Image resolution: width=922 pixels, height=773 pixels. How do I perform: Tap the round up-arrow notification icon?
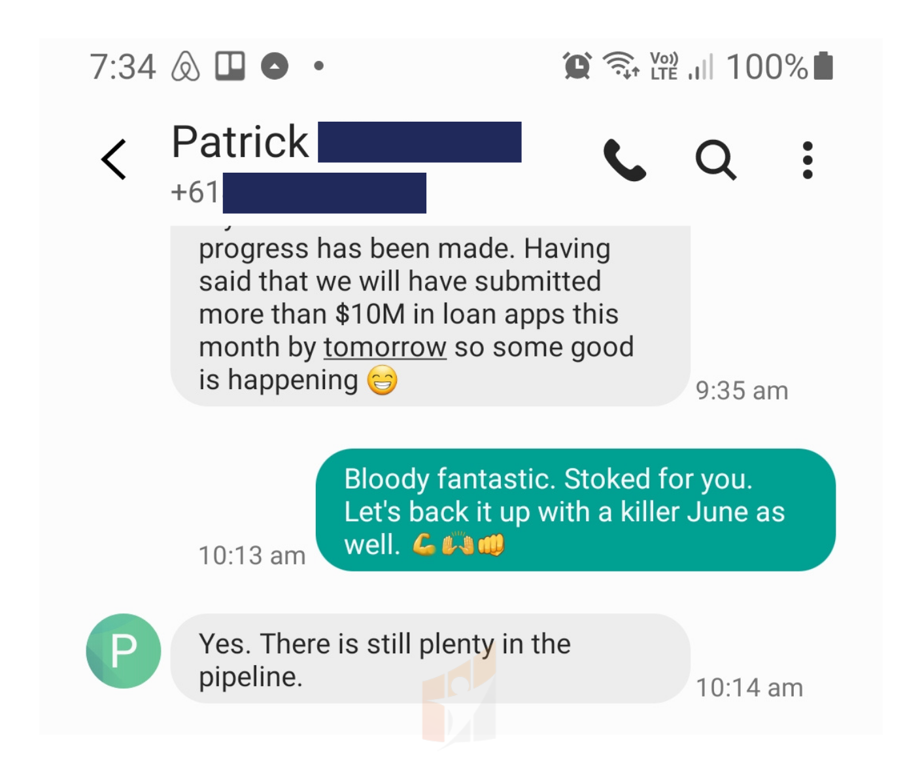pos(275,66)
